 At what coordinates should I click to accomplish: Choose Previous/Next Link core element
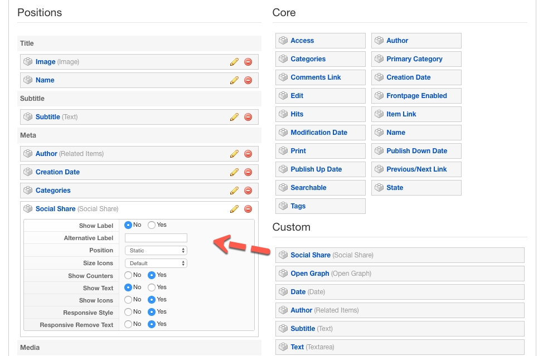416,169
